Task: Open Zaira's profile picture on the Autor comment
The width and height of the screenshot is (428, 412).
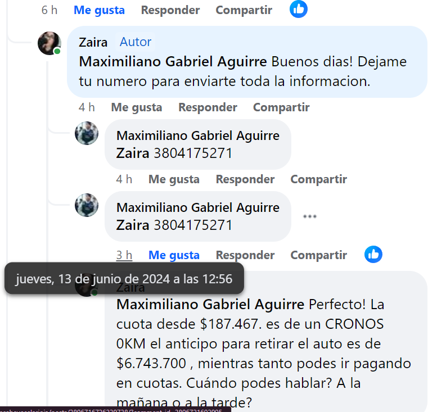Action: (x=49, y=43)
